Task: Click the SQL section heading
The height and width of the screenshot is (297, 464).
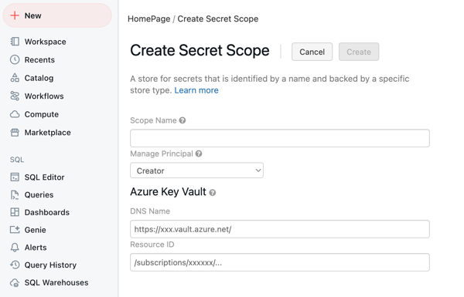Action: (x=17, y=160)
